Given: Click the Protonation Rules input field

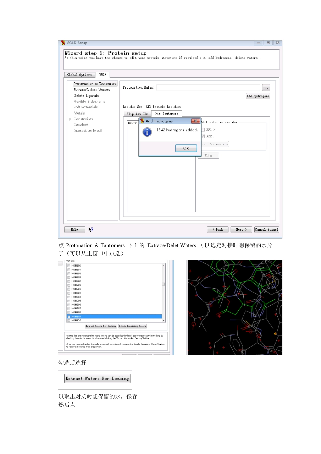Looking at the screenshot, I should click(x=208, y=88).
